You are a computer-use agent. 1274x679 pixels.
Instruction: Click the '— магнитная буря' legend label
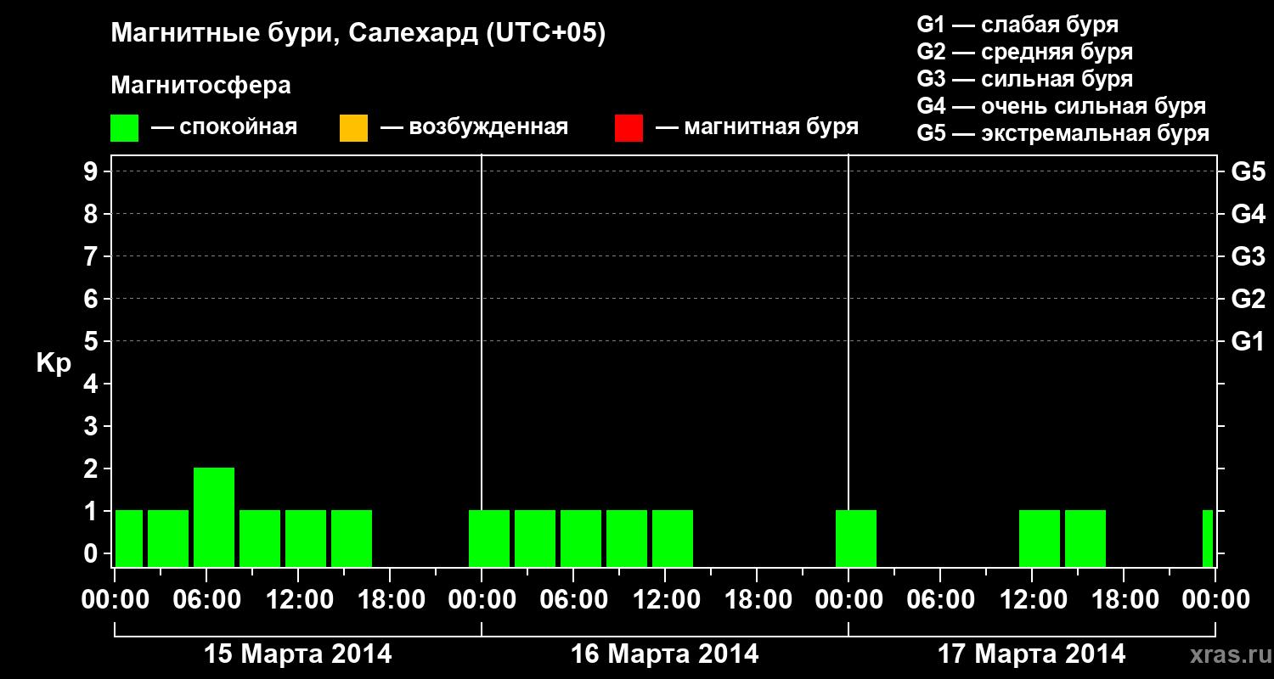tap(758, 127)
